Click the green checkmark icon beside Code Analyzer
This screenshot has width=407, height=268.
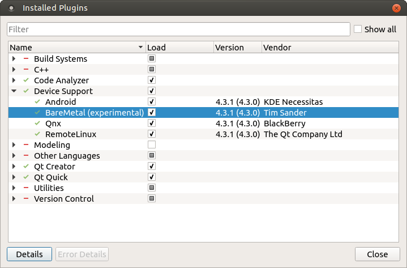[26, 80]
